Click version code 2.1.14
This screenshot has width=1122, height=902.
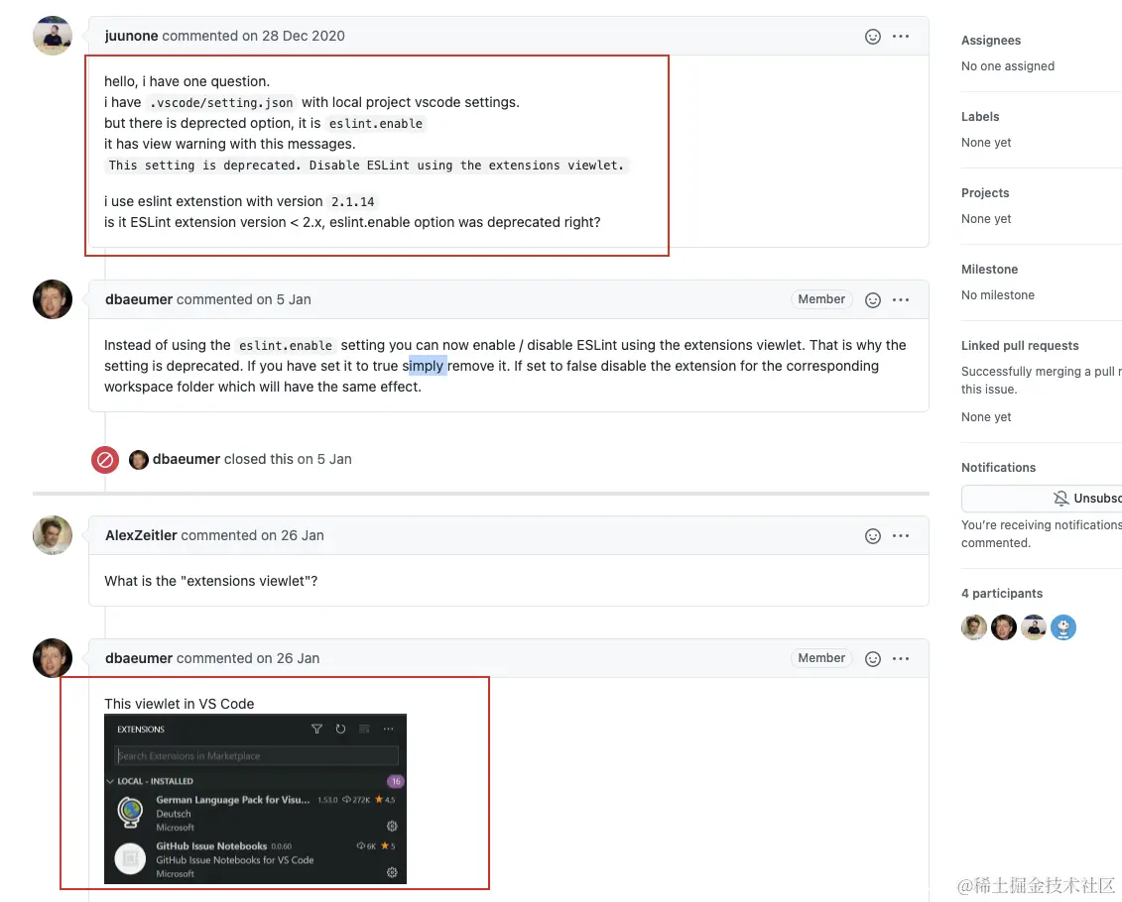pyautogui.click(x=353, y=202)
